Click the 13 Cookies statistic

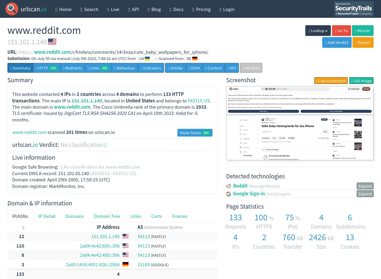point(350,242)
